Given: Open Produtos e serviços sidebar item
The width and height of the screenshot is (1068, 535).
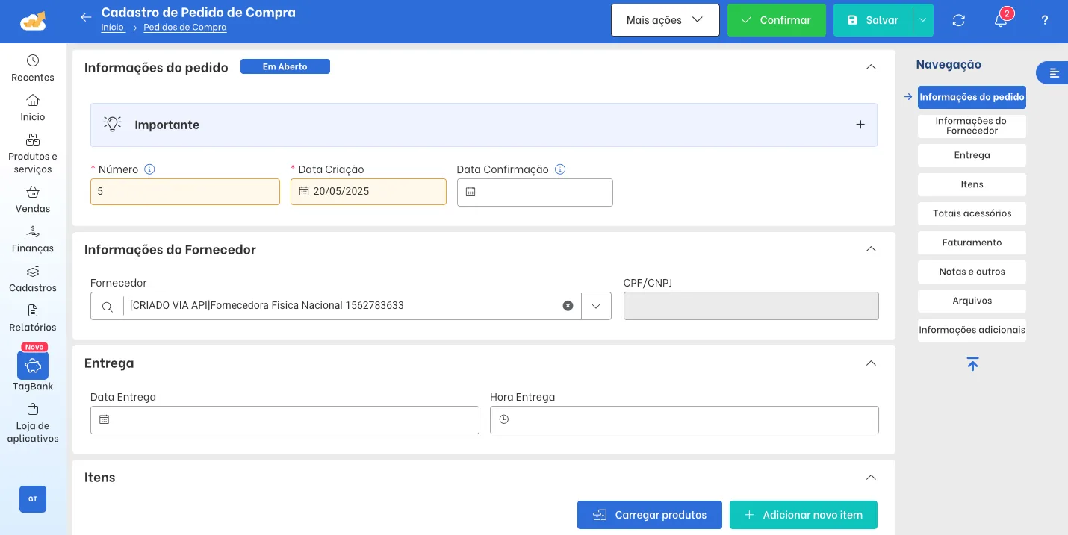Looking at the screenshot, I should 33,153.
